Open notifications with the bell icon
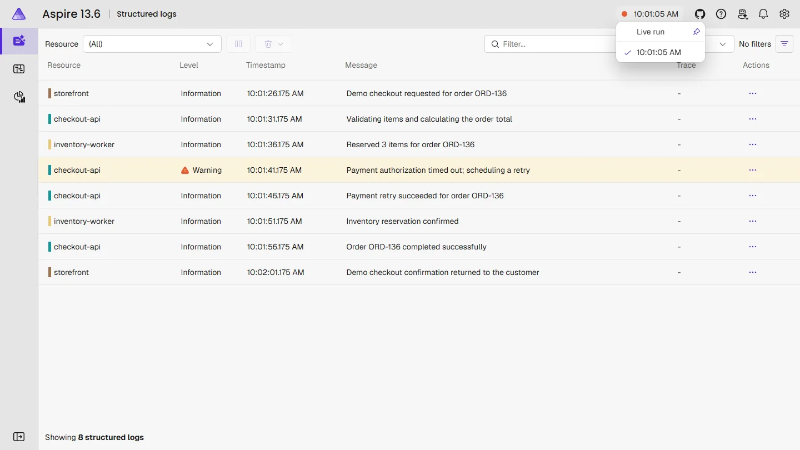 tap(763, 14)
